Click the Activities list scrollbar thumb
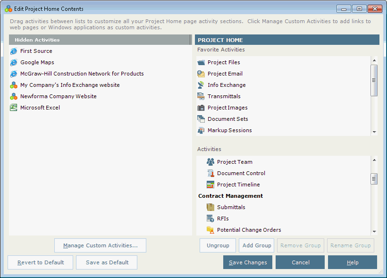Screen dimensions: 387x278 tap(374, 179)
